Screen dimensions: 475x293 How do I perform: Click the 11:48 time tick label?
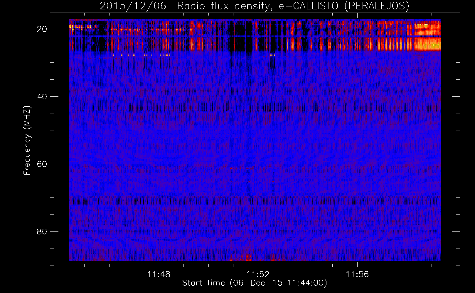[x=159, y=275]
